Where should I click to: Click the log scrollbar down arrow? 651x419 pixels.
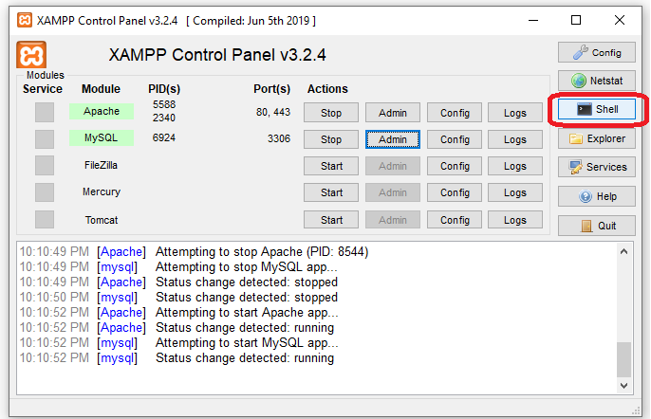click(623, 386)
